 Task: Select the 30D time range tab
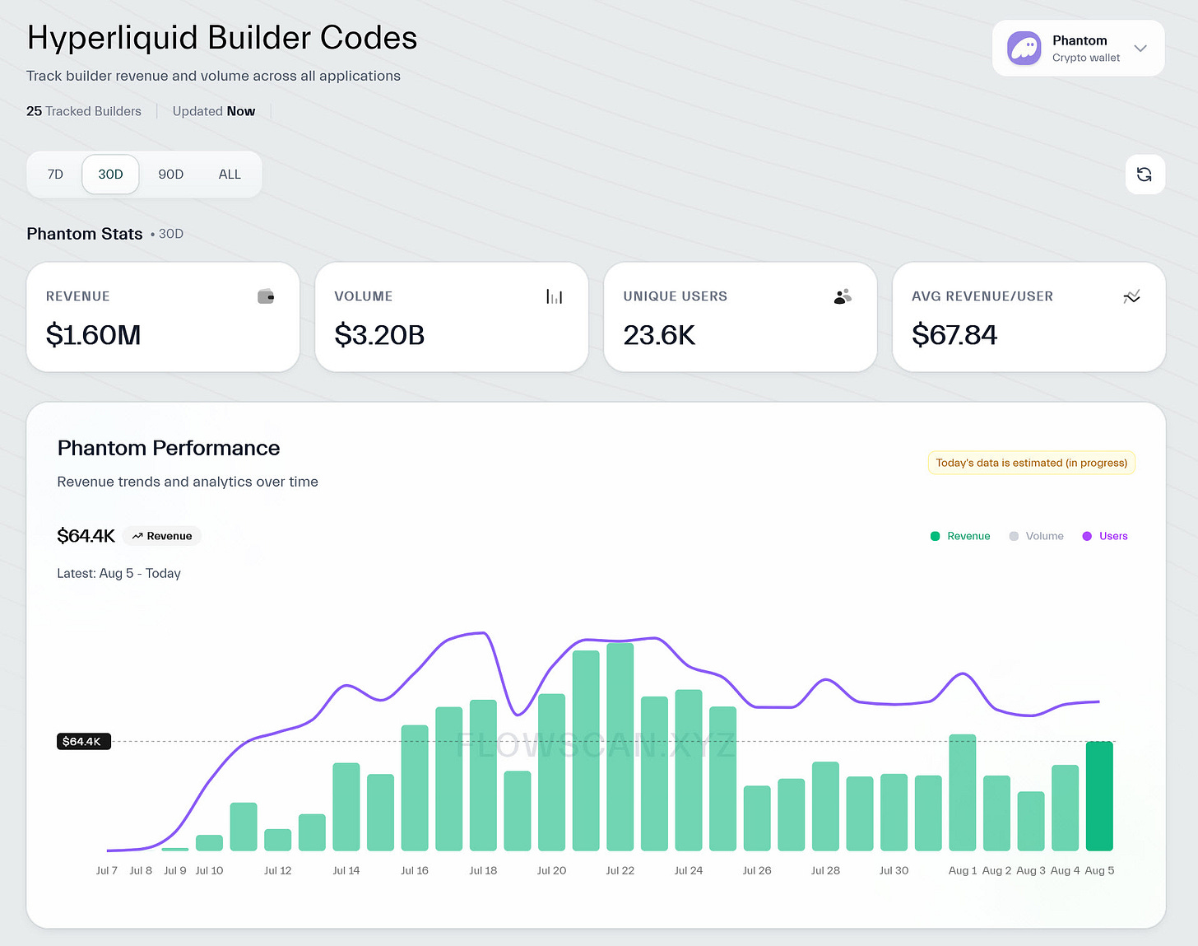[x=110, y=175]
